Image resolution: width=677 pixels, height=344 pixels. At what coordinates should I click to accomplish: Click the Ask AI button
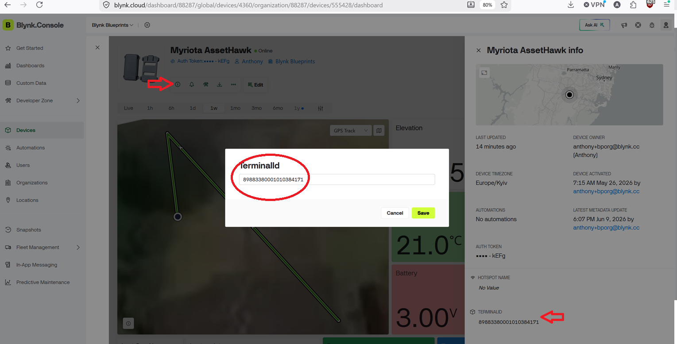(x=595, y=25)
